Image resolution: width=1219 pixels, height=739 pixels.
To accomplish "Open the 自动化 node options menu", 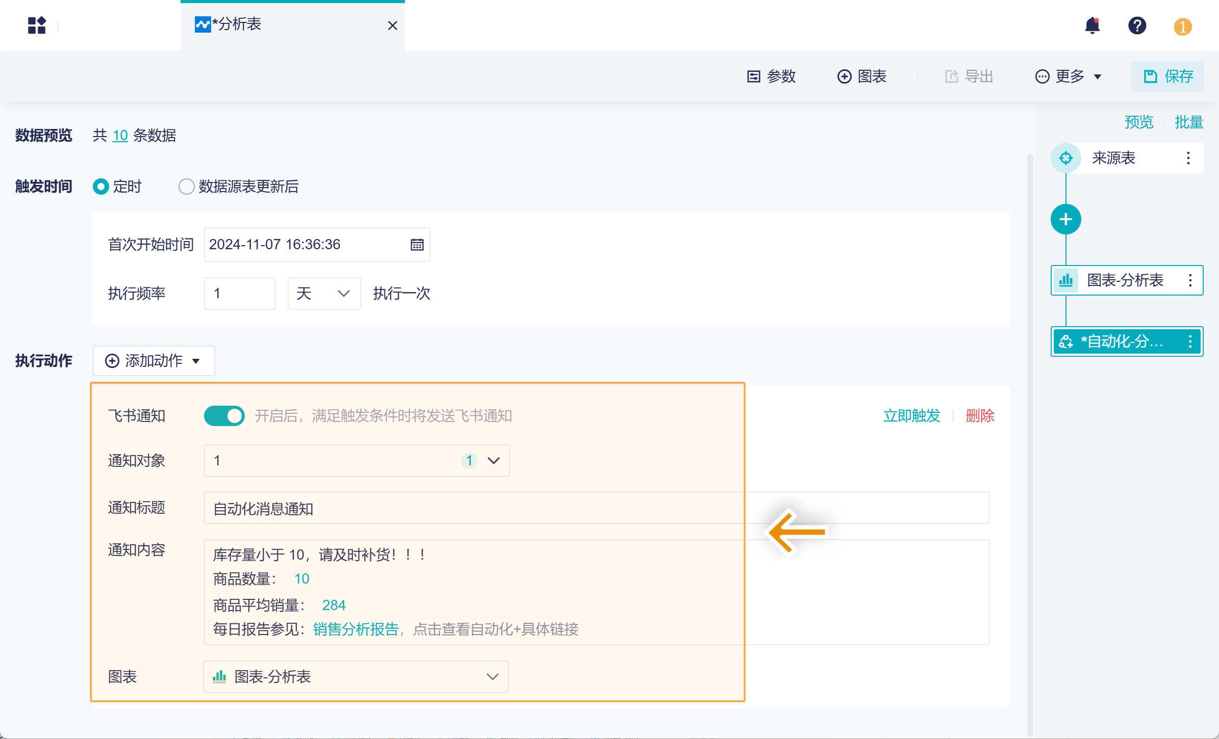I will pyautogui.click(x=1190, y=341).
